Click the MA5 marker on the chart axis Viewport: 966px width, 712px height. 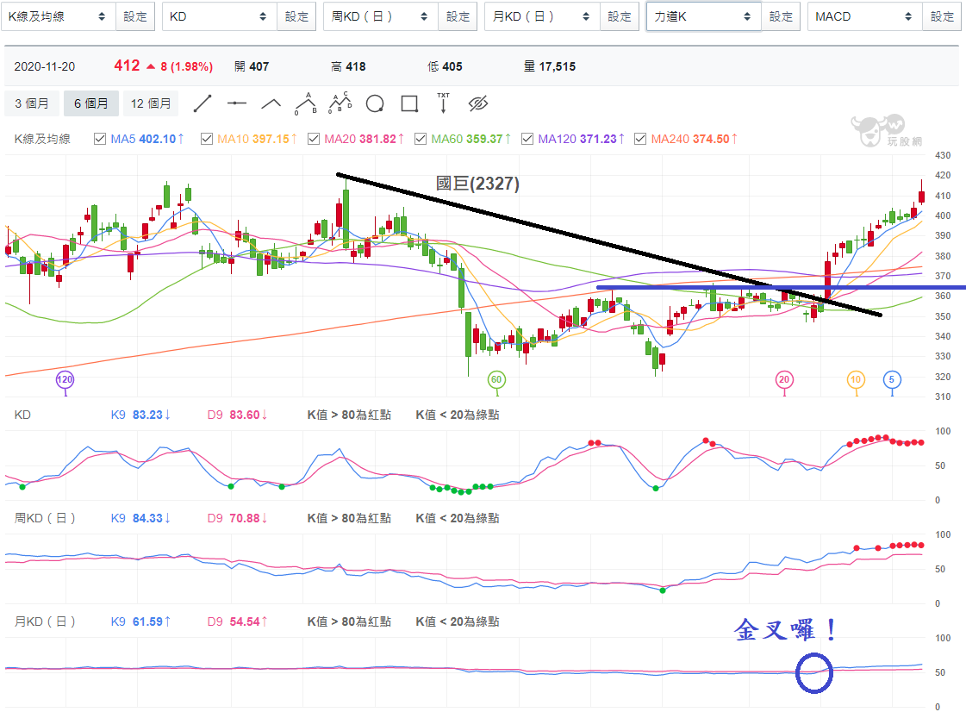[x=891, y=380]
